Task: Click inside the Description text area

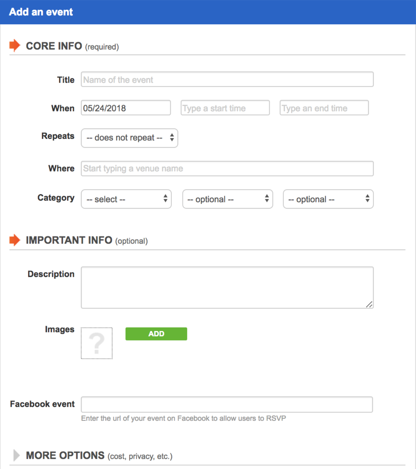Action: tap(227, 288)
